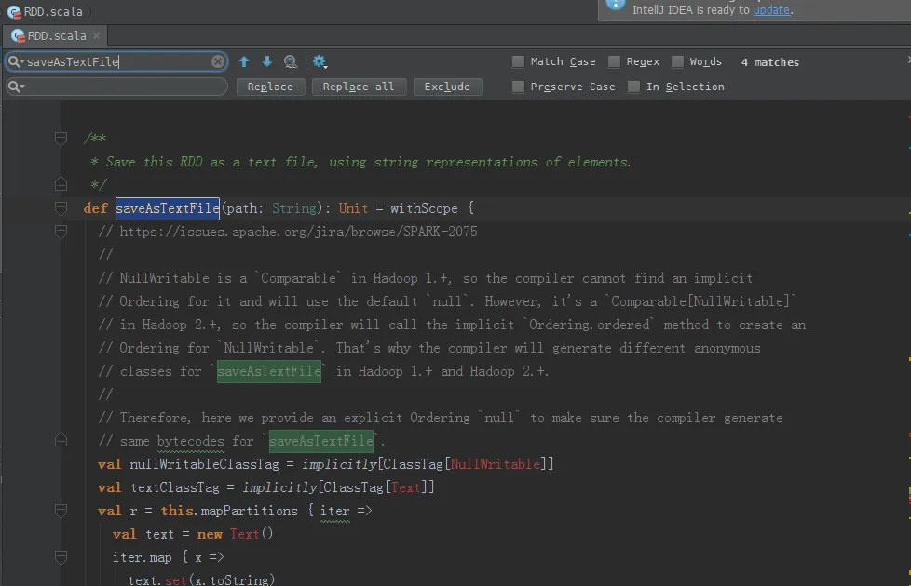Close the RDD.scala editor tab
Viewport: 911px width, 586px height.
coord(97,36)
